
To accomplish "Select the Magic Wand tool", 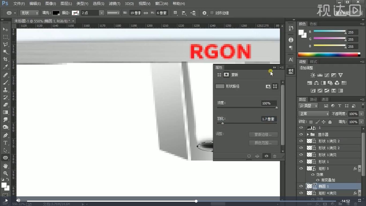I will (x=5, y=52).
